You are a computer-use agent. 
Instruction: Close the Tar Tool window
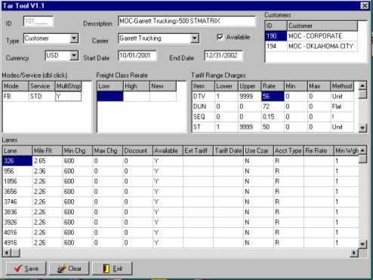(365, 6)
